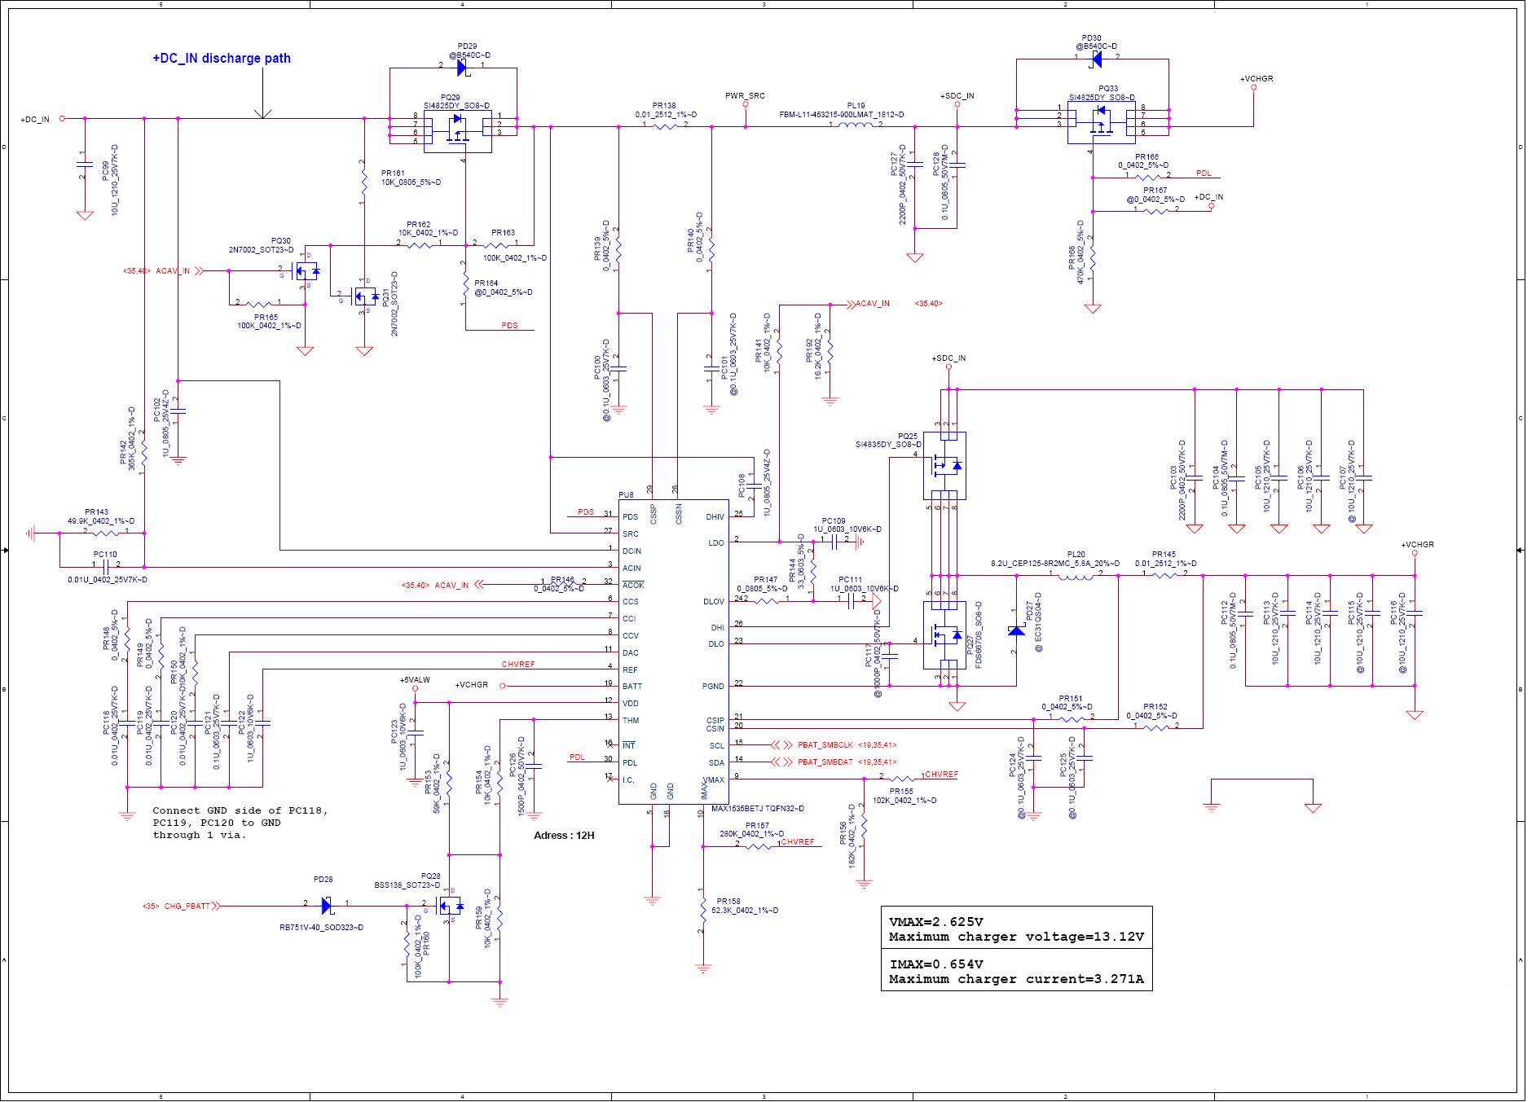Click the BATT pin label on PU8
Viewport: 1536px width, 1102px height.
tap(632, 687)
